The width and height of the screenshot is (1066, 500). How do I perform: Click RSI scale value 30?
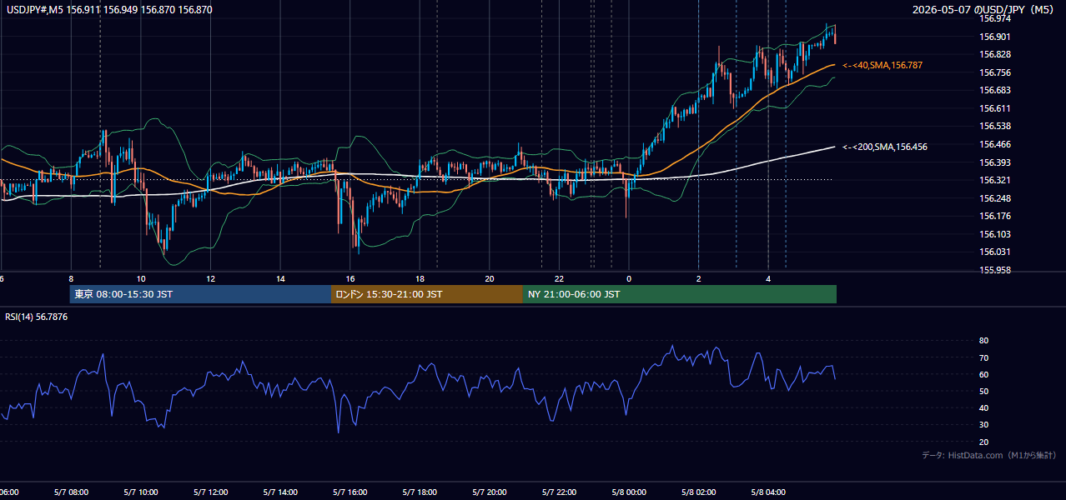pos(983,425)
